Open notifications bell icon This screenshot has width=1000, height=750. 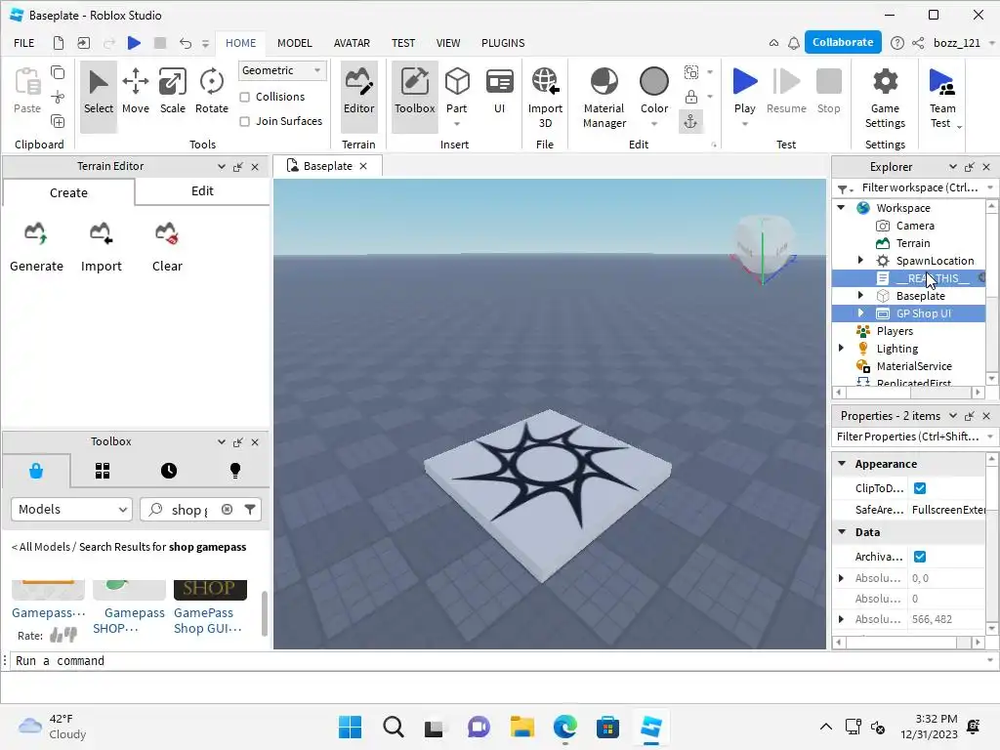(793, 43)
